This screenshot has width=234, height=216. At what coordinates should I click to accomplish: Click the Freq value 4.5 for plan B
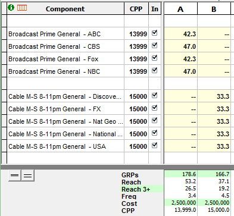(226, 196)
